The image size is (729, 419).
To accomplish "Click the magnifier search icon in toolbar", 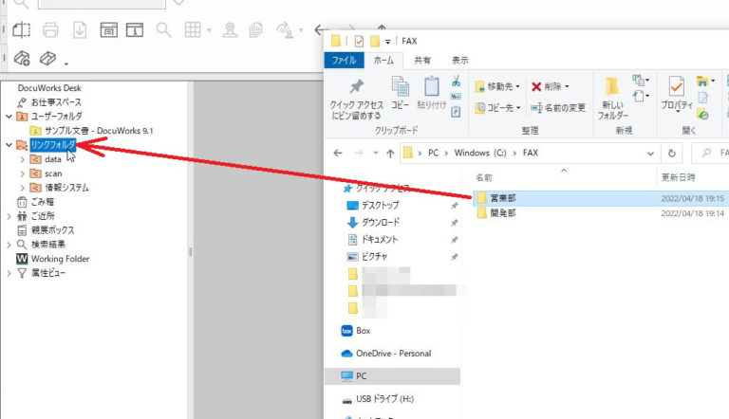I will [164, 30].
